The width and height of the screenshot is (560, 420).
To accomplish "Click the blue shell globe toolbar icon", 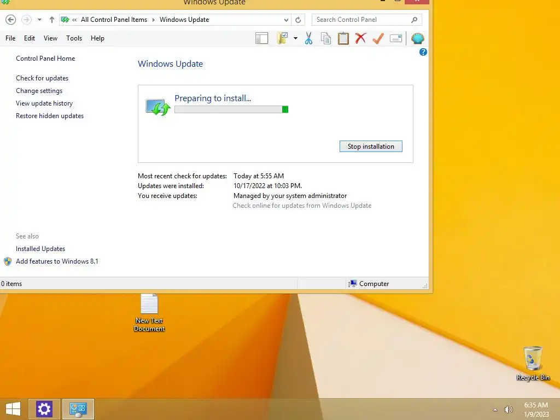I will tap(417, 38).
